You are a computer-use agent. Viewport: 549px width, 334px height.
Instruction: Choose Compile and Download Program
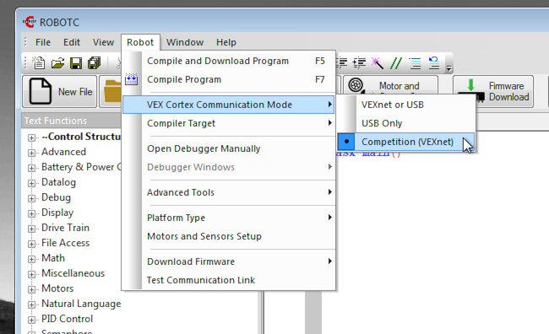[229, 61]
